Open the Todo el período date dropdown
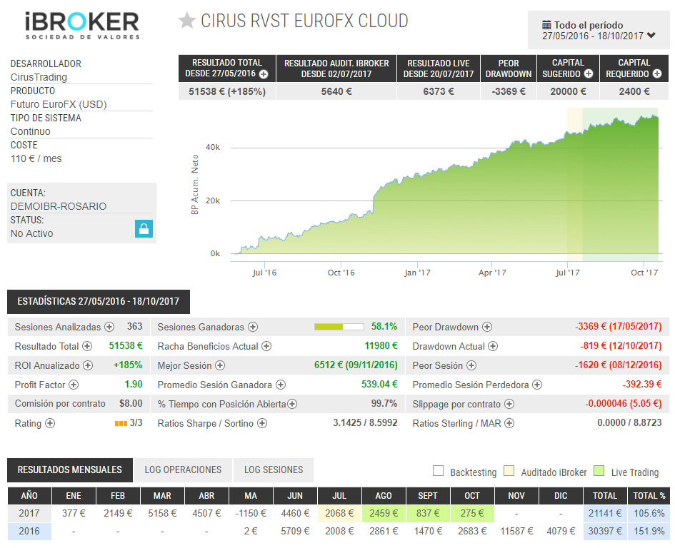Screen dimensions: 675x548 point(599,30)
